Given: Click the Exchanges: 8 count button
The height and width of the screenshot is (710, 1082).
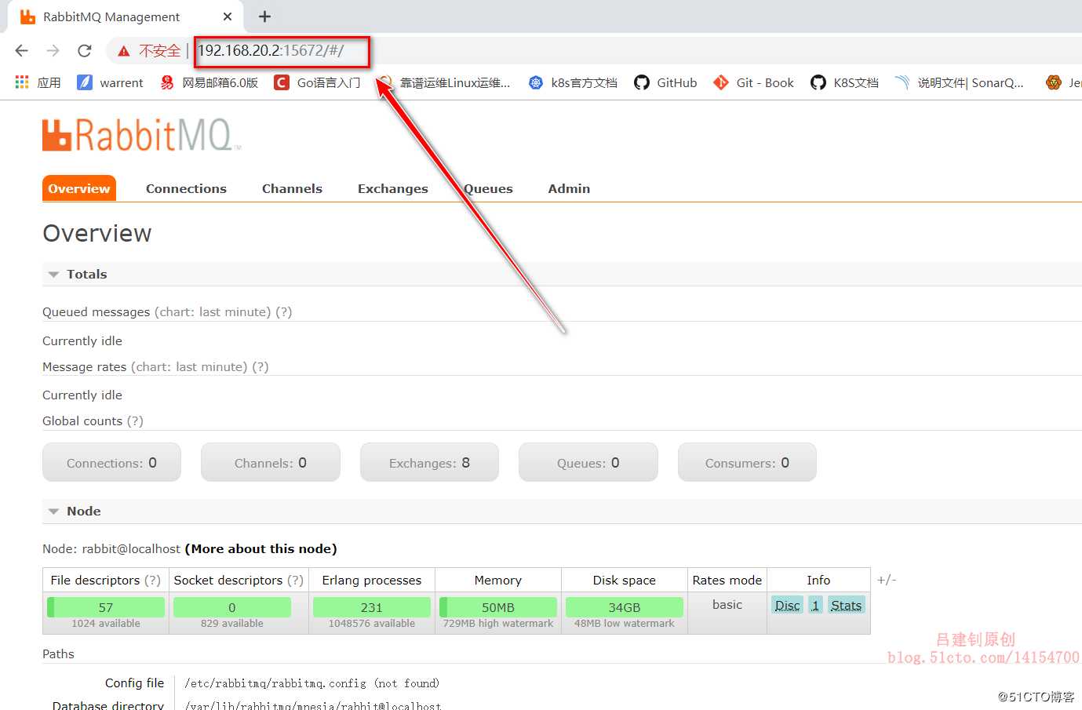Looking at the screenshot, I should point(429,462).
